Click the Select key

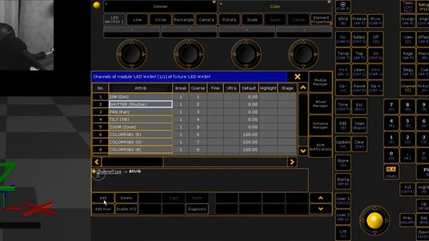click(x=359, y=39)
